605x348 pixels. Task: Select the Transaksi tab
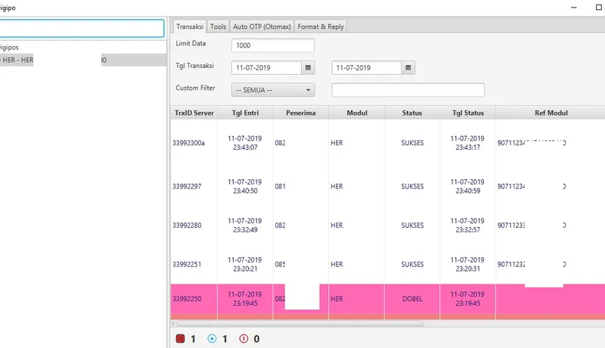pyautogui.click(x=190, y=26)
